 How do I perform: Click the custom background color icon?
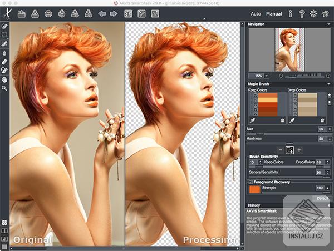coord(141,14)
